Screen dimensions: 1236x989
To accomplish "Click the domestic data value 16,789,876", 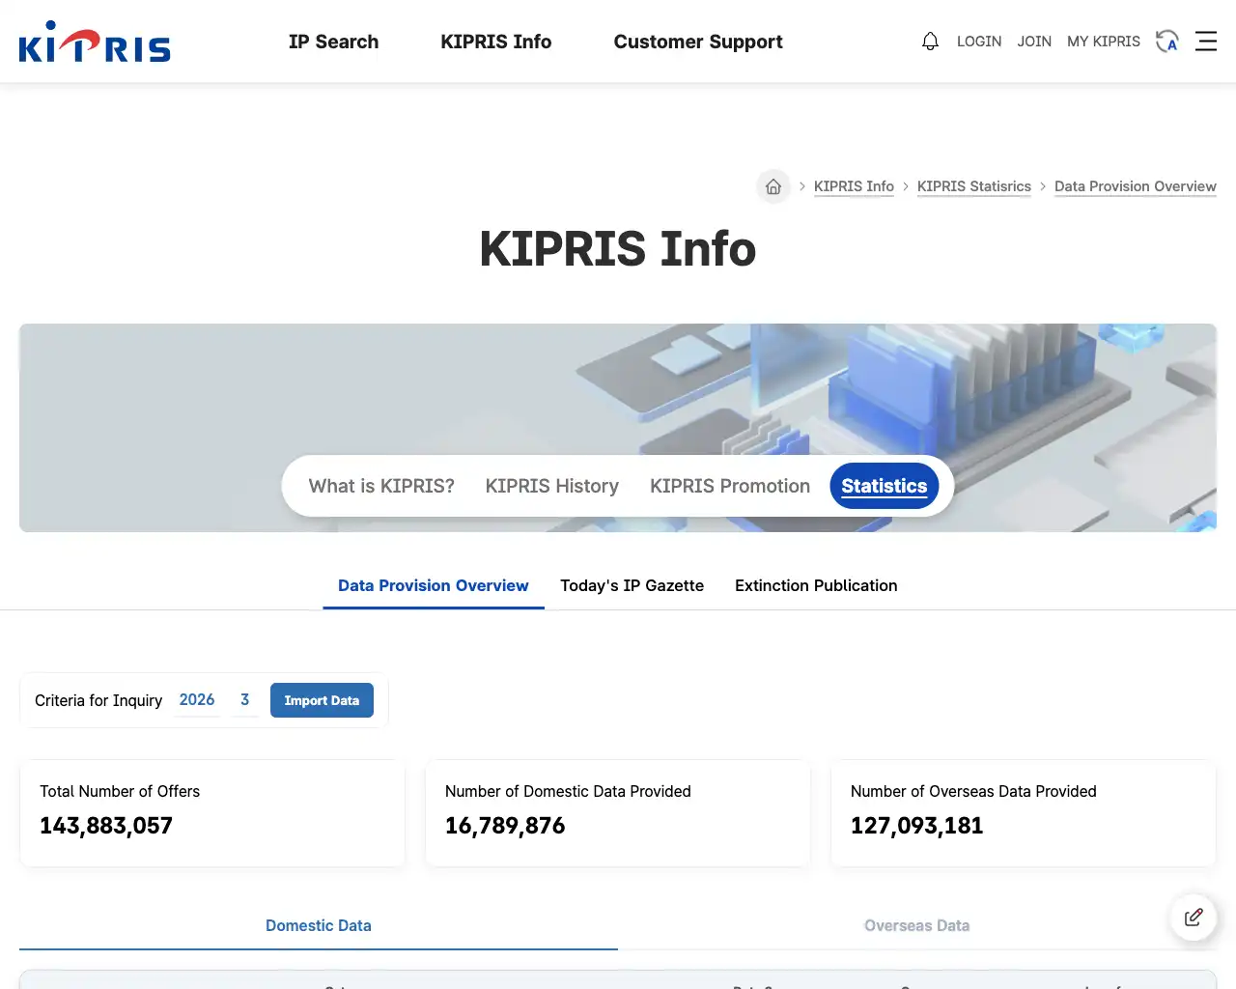I will click(x=505, y=826).
